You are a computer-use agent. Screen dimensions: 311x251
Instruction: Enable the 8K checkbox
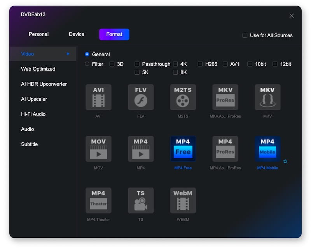(175, 72)
